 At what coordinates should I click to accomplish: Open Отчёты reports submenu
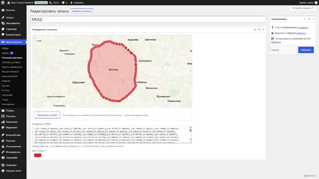click(5, 90)
